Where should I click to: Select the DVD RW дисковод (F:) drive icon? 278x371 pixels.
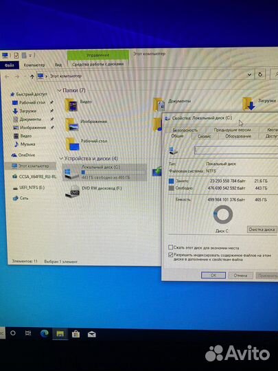pyautogui.click(x=73, y=192)
